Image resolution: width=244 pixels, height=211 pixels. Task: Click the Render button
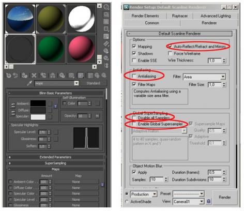(224, 197)
